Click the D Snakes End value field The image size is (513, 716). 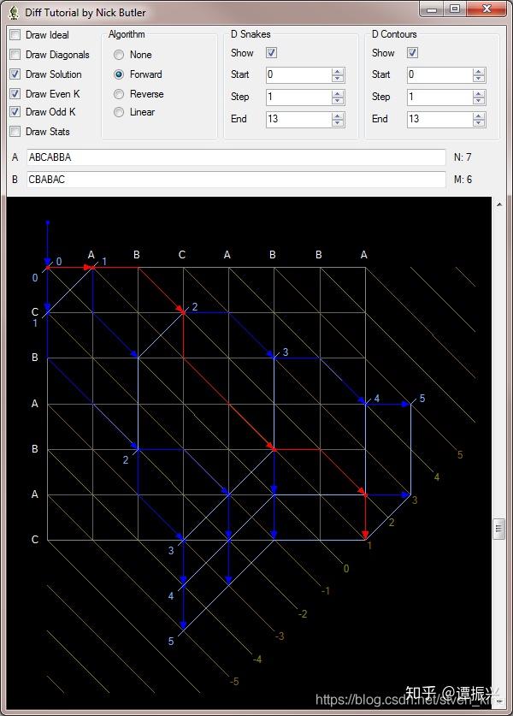click(x=298, y=119)
